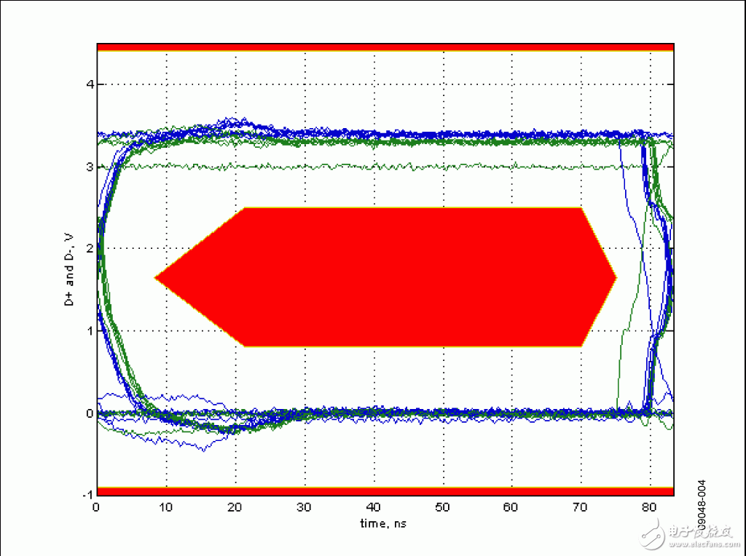Select the lower red voltage limit bar
The image size is (746, 556).
pos(385,491)
